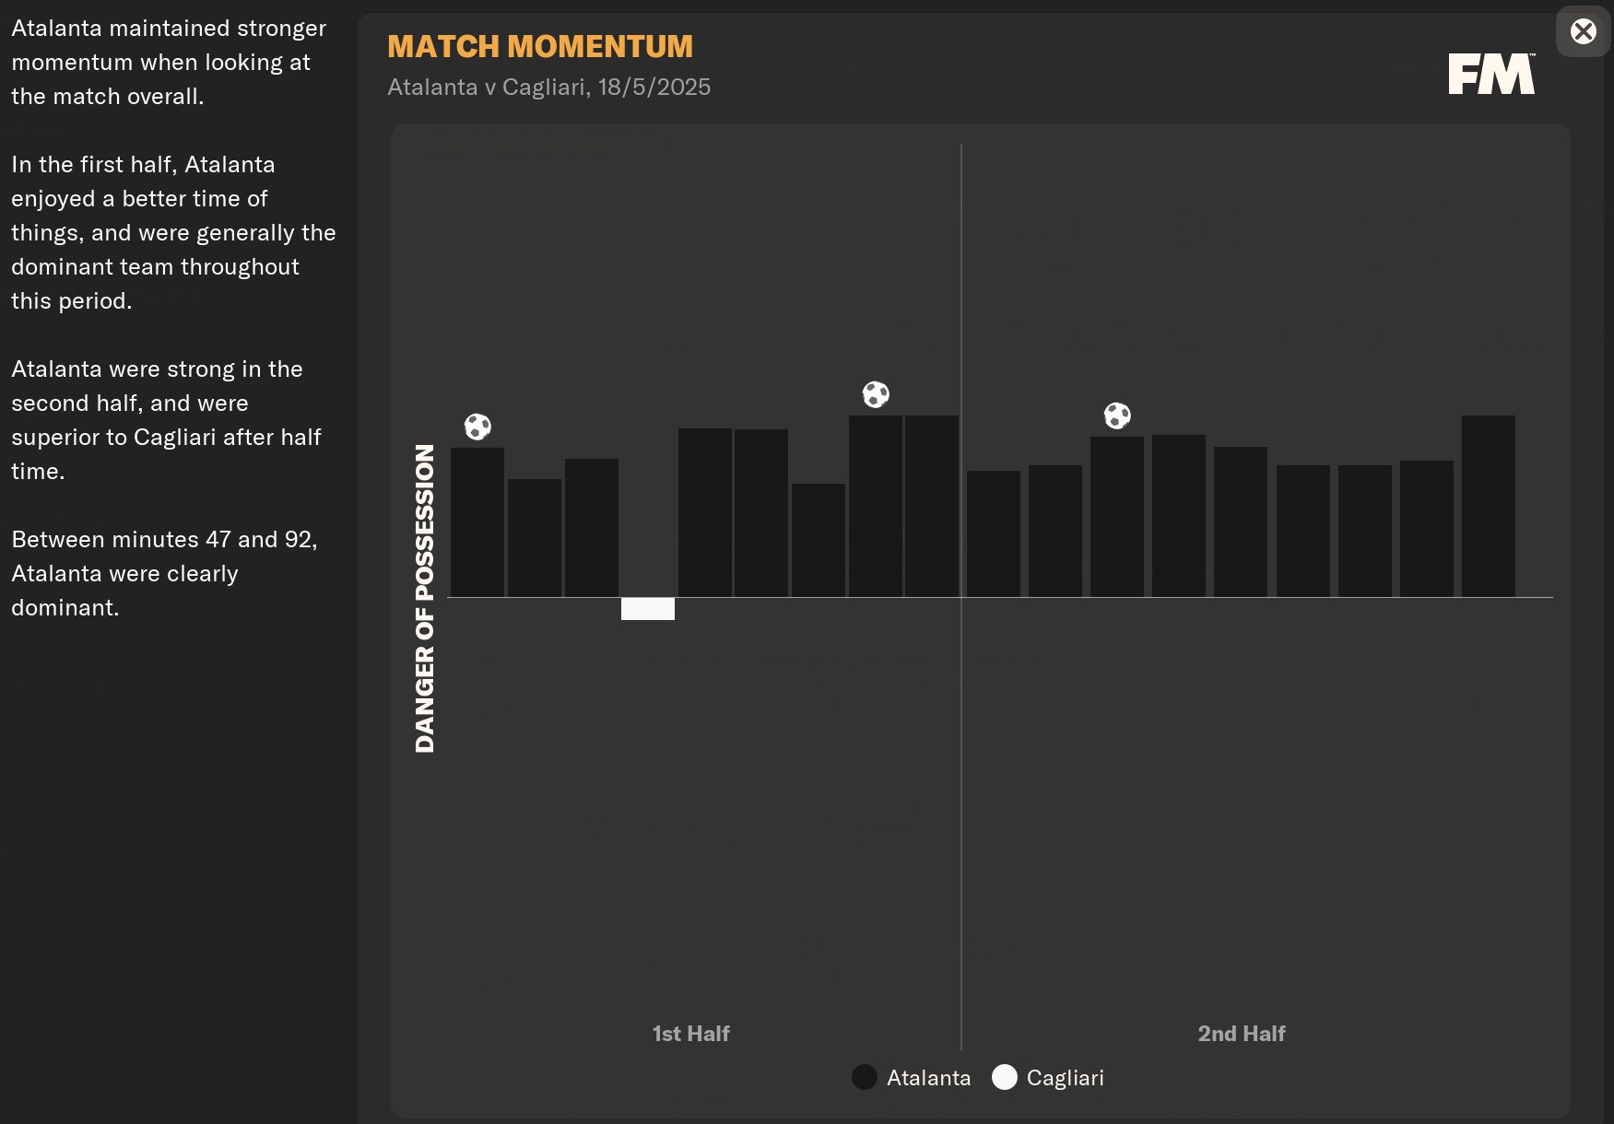Click the second half goal ball icon
1614x1124 pixels.
click(x=1117, y=416)
